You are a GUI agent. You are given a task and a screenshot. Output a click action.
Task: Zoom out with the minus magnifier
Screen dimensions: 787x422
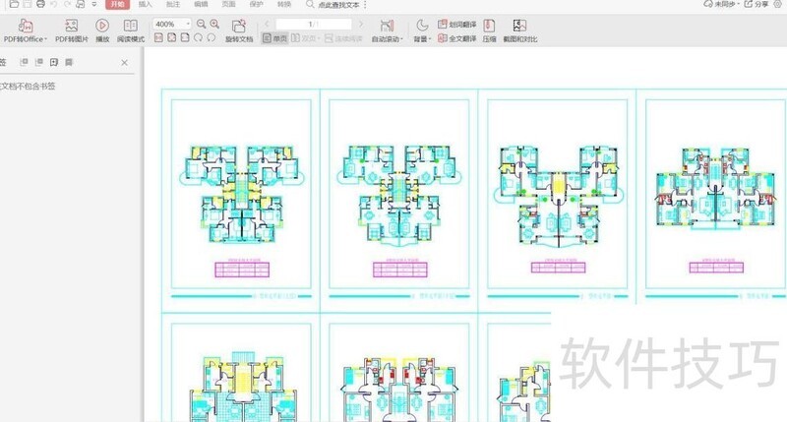202,24
